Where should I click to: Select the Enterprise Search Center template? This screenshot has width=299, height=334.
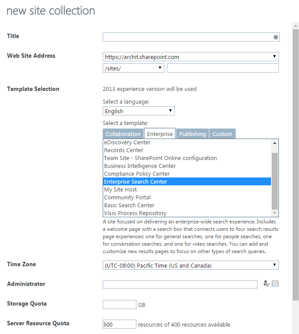click(187, 181)
